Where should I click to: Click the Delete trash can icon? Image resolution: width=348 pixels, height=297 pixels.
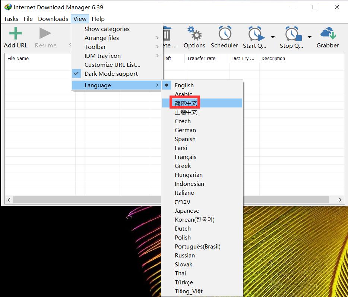tap(167, 33)
